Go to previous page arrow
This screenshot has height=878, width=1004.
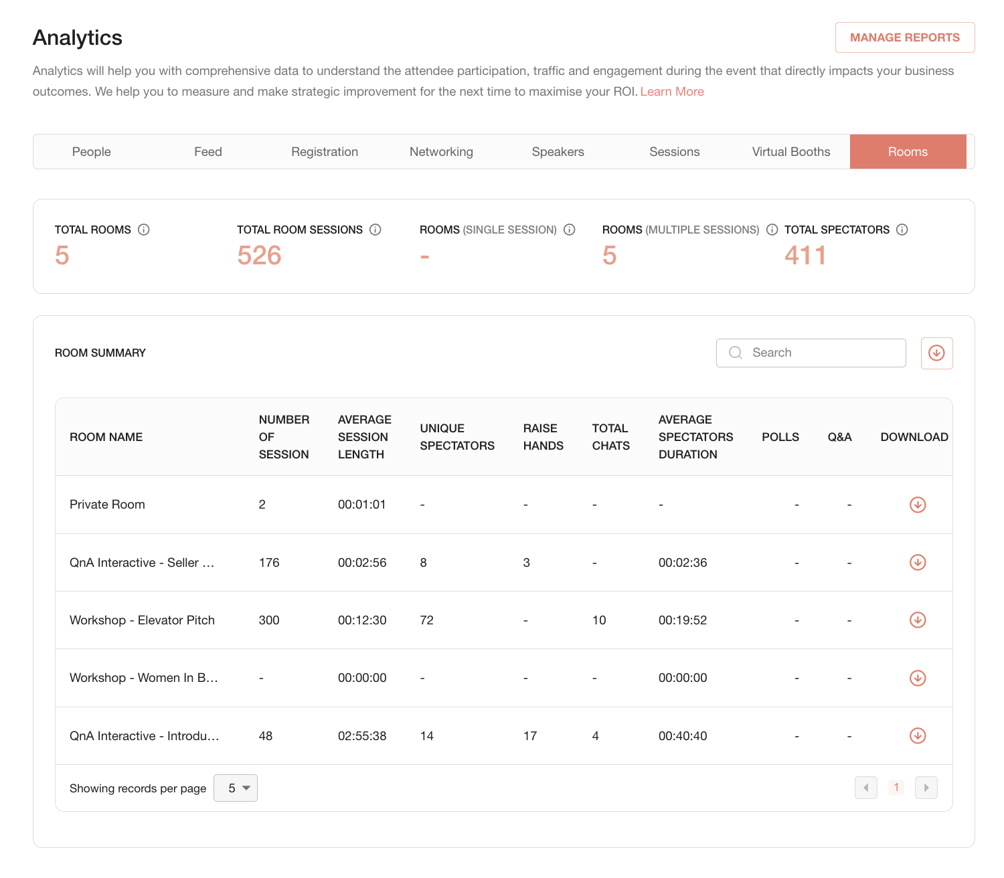coord(866,788)
